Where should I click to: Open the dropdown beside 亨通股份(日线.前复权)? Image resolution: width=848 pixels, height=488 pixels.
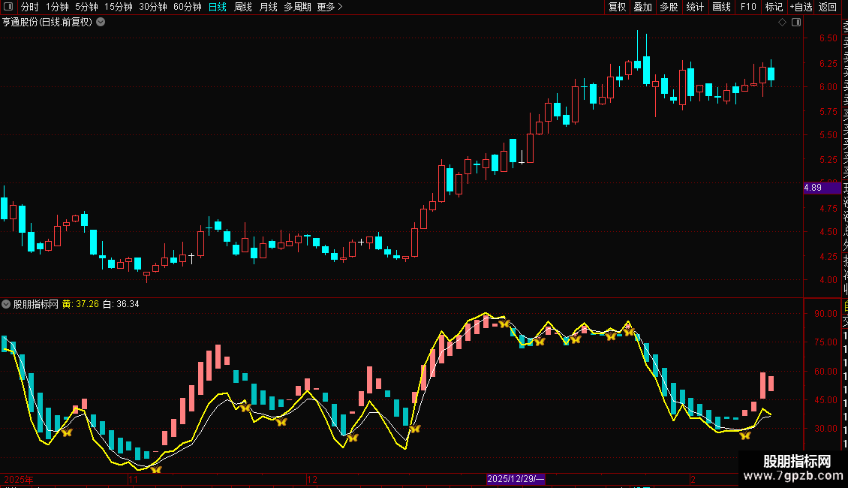point(101,23)
